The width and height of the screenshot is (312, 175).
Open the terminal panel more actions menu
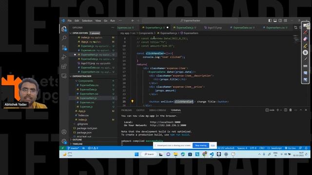pos(296,110)
